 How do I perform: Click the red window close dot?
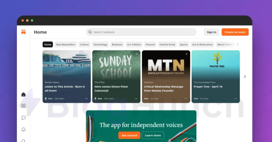[23, 20]
